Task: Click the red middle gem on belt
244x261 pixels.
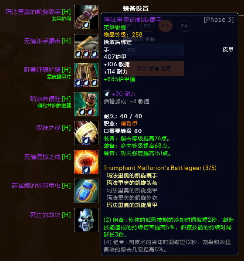Action: (86, 54)
